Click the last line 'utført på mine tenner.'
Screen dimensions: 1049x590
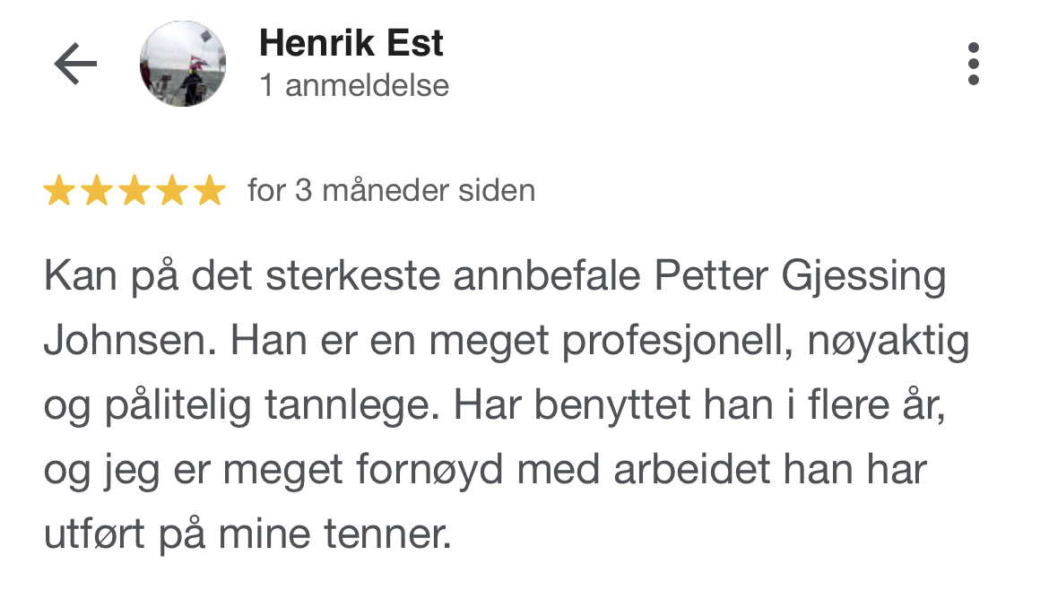pos(248,534)
